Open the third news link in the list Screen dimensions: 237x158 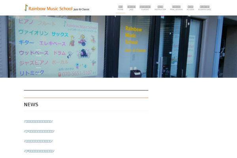point(38,141)
